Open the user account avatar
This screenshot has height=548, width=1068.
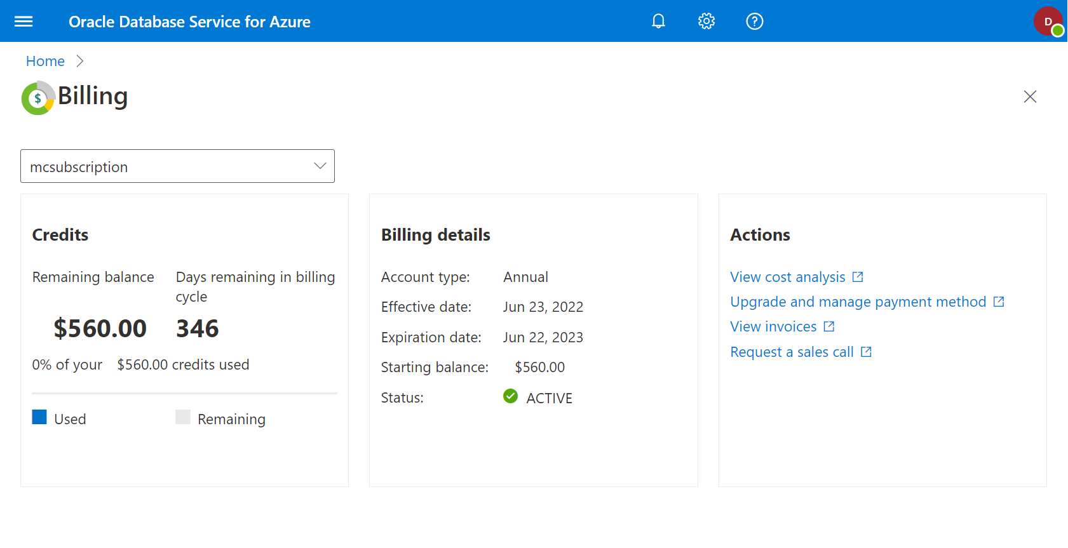[1048, 22]
